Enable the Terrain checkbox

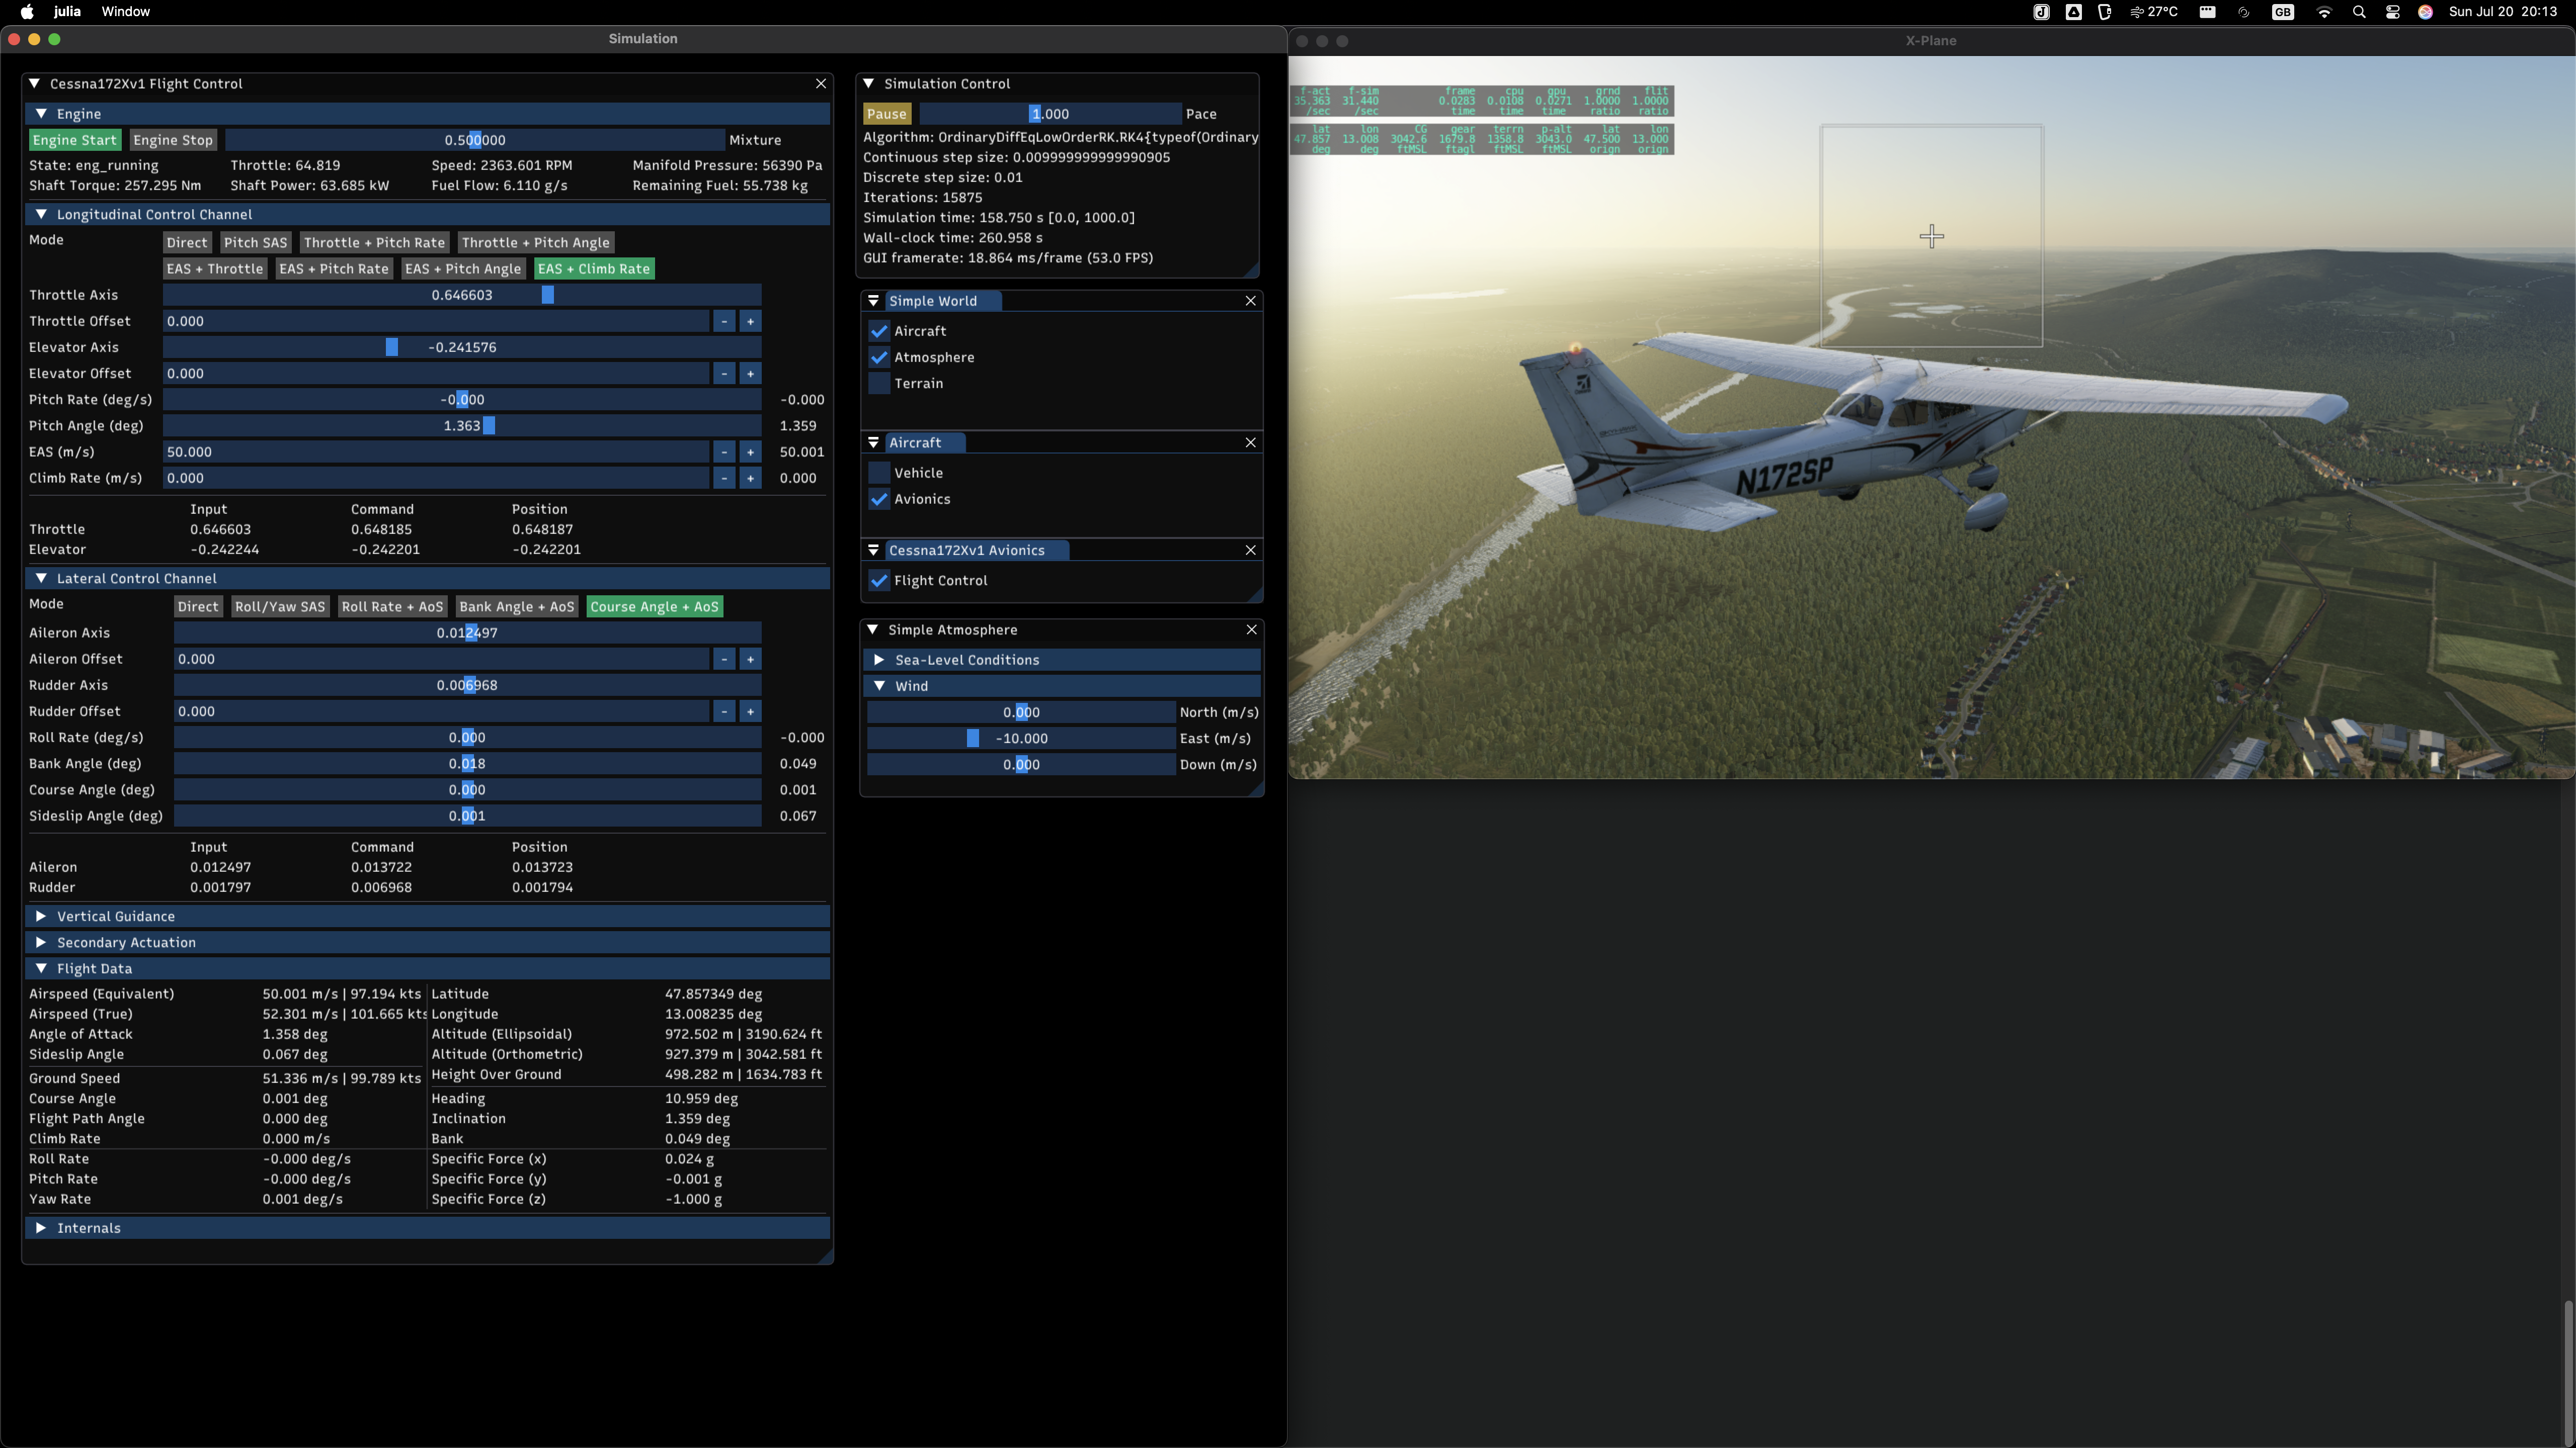click(x=879, y=384)
